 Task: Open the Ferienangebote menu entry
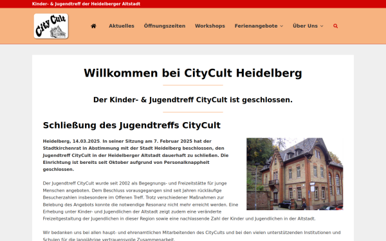pos(256,26)
